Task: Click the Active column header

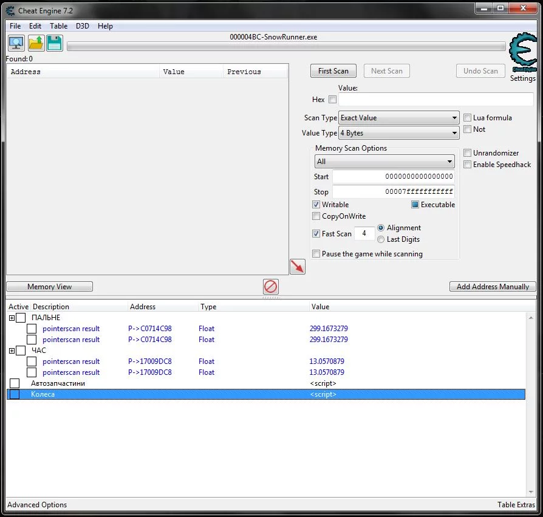Action: pos(19,306)
